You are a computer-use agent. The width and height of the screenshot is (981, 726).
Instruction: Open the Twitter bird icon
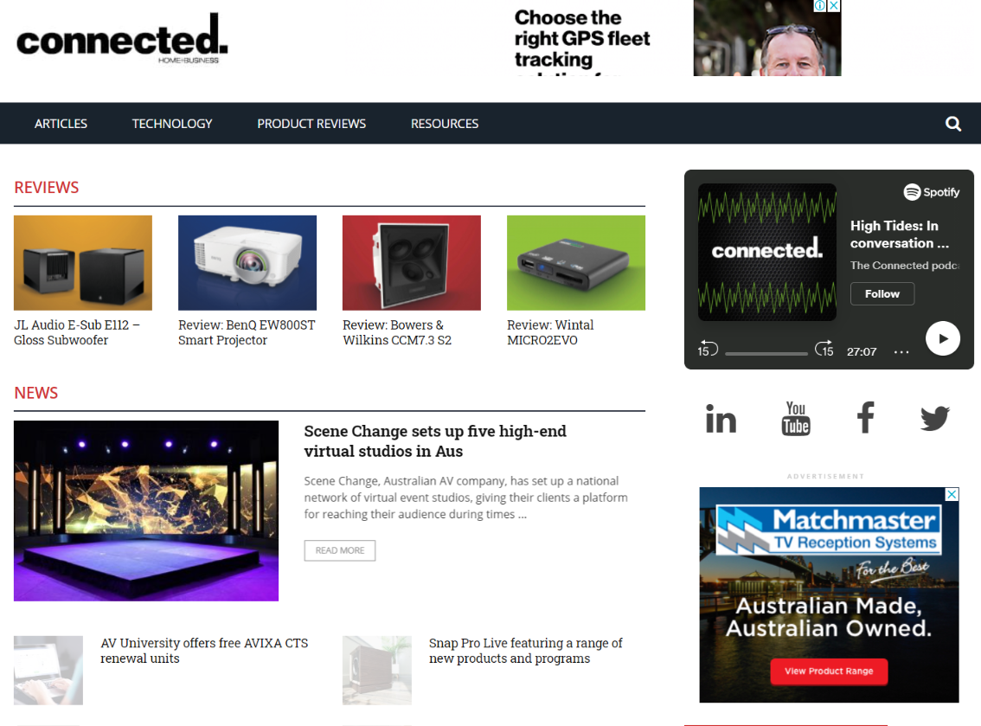(934, 418)
